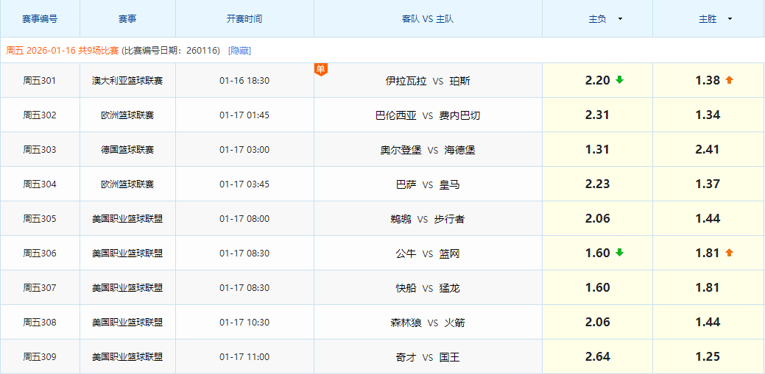Image resolution: width=765 pixels, height=374 pixels.
Task: Click team name 费内巴切
Action: [x=459, y=115]
